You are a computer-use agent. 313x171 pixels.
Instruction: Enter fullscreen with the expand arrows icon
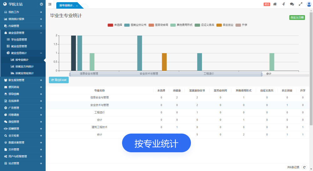[x=300, y=4]
